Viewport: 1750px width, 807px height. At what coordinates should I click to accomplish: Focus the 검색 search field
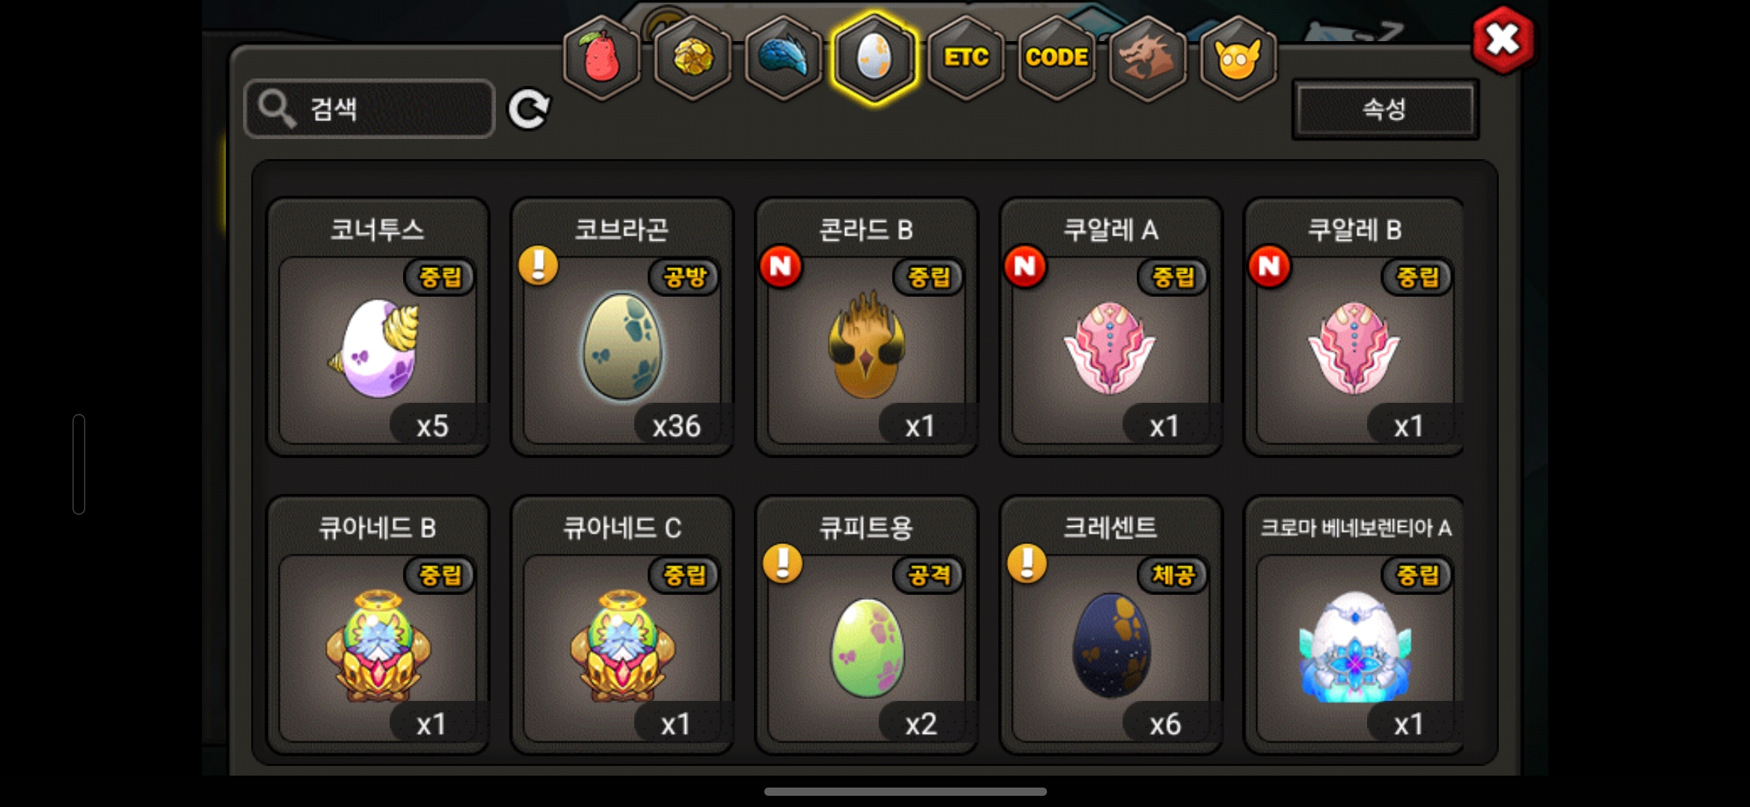pyautogui.click(x=369, y=109)
